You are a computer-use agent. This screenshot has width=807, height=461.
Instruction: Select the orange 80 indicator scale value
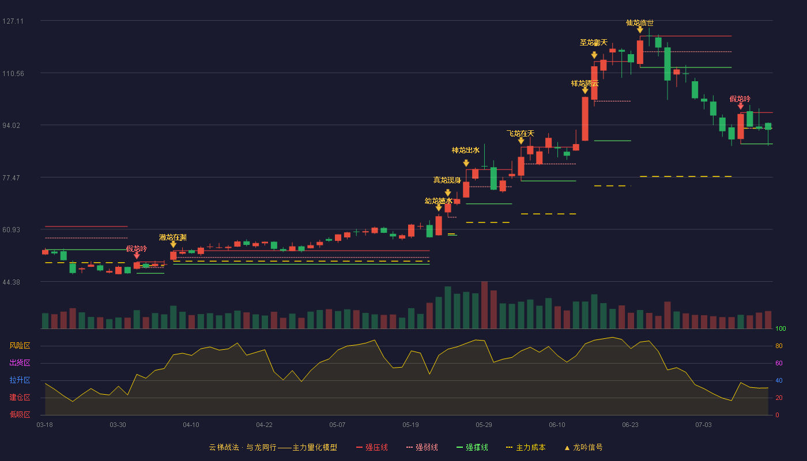779,346
